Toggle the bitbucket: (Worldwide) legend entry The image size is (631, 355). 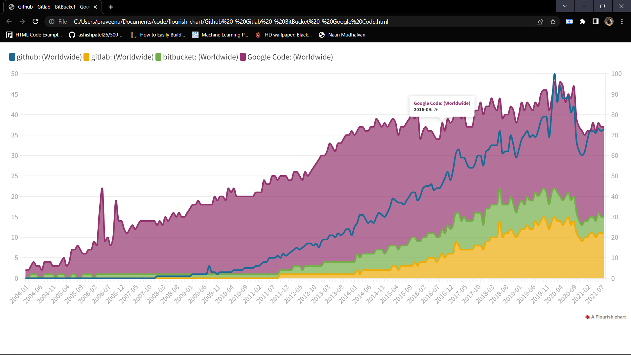(x=198, y=57)
